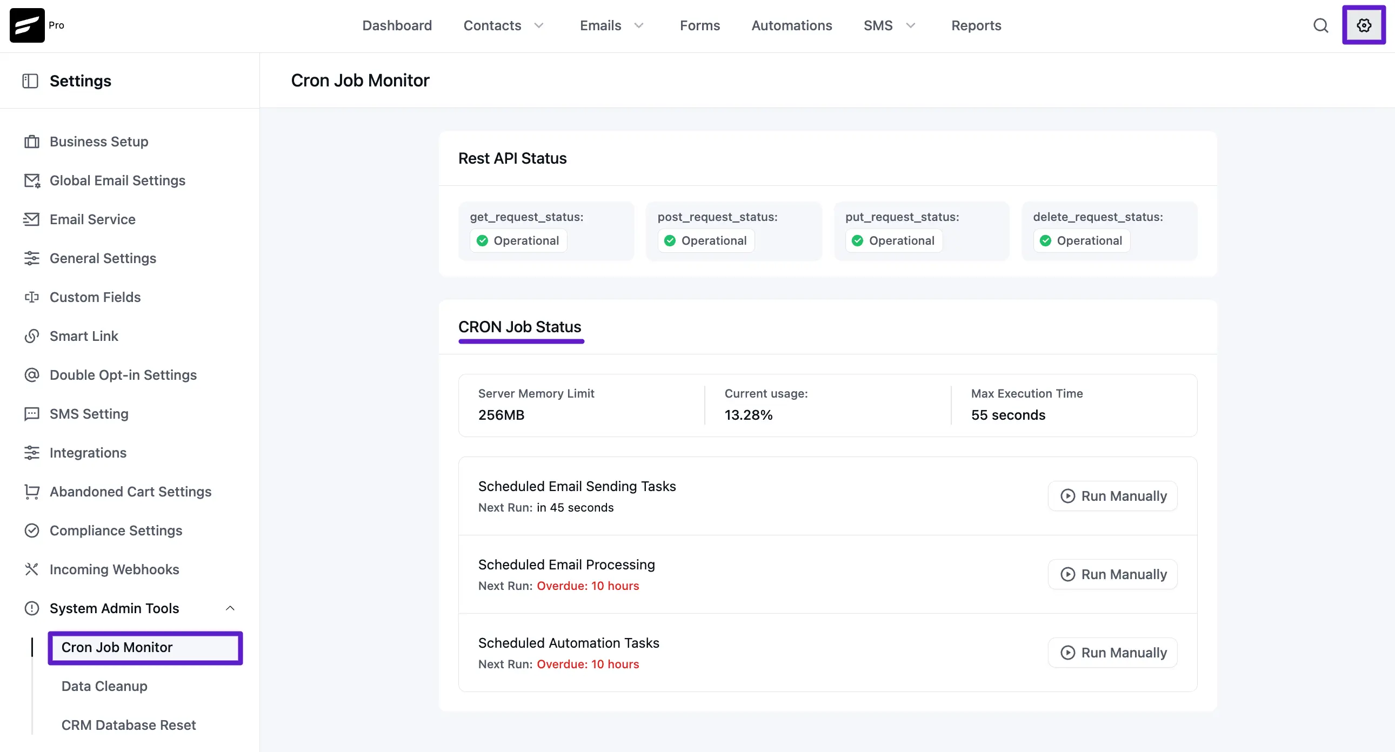Run Scheduled Email Processing manually
This screenshot has height=752, width=1395.
[x=1112, y=574]
